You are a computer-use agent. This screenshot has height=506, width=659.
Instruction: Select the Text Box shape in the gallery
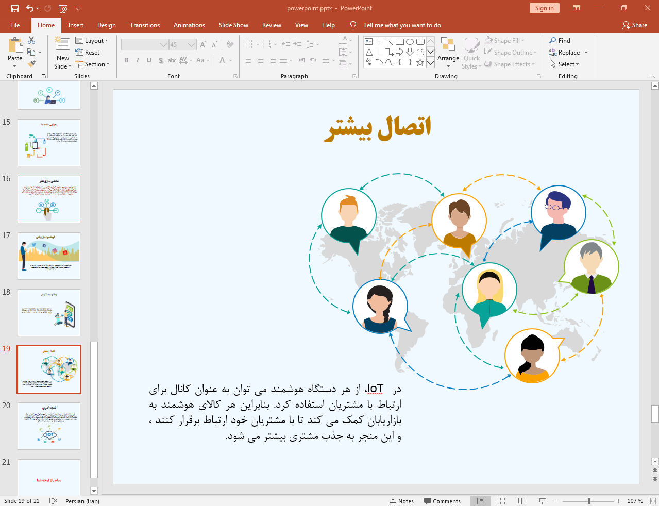click(x=368, y=42)
